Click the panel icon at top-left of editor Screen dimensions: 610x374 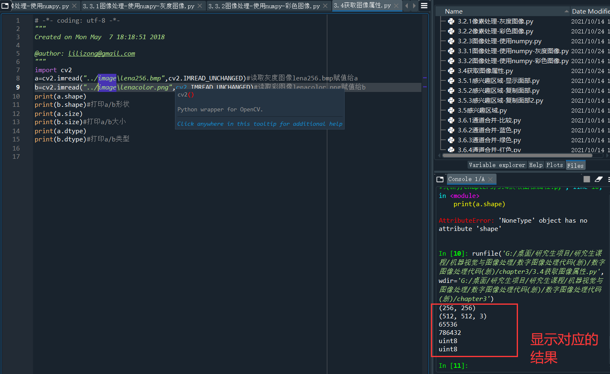[5, 6]
